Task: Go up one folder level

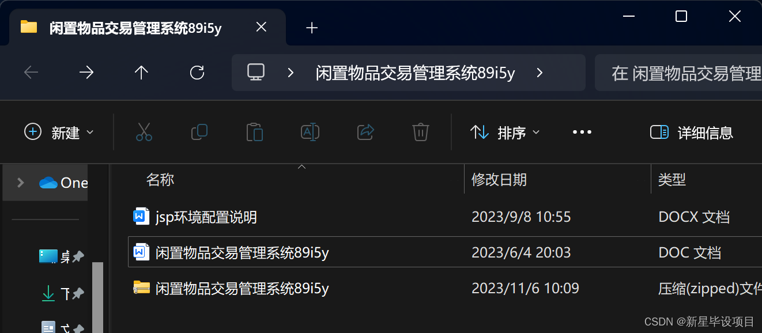Action: pyautogui.click(x=141, y=73)
